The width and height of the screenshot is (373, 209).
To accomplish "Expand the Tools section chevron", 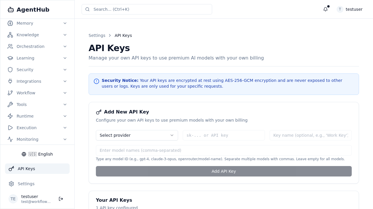I will coord(65,105).
